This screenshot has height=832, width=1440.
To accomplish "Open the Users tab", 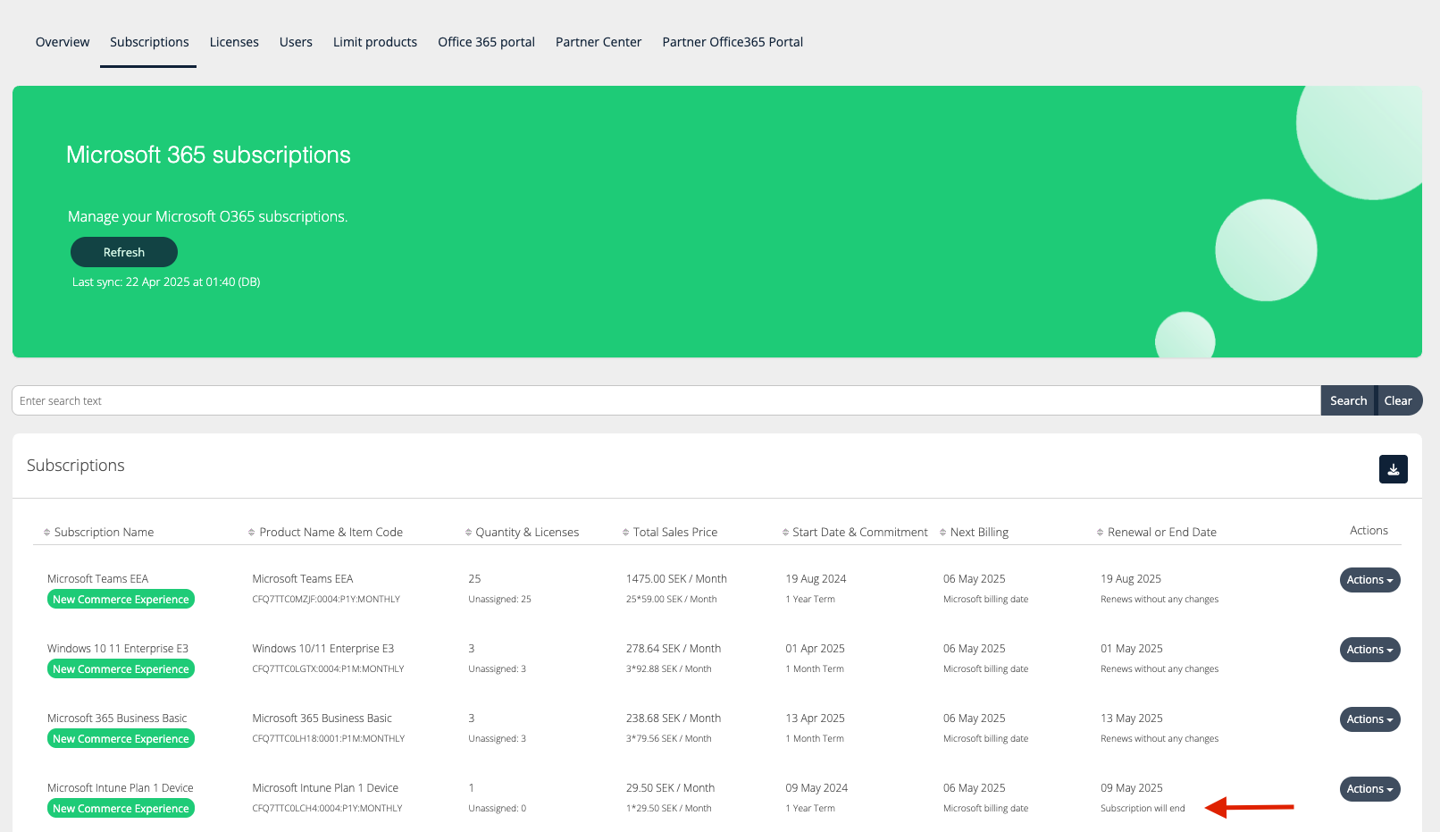I will coord(296,42).
